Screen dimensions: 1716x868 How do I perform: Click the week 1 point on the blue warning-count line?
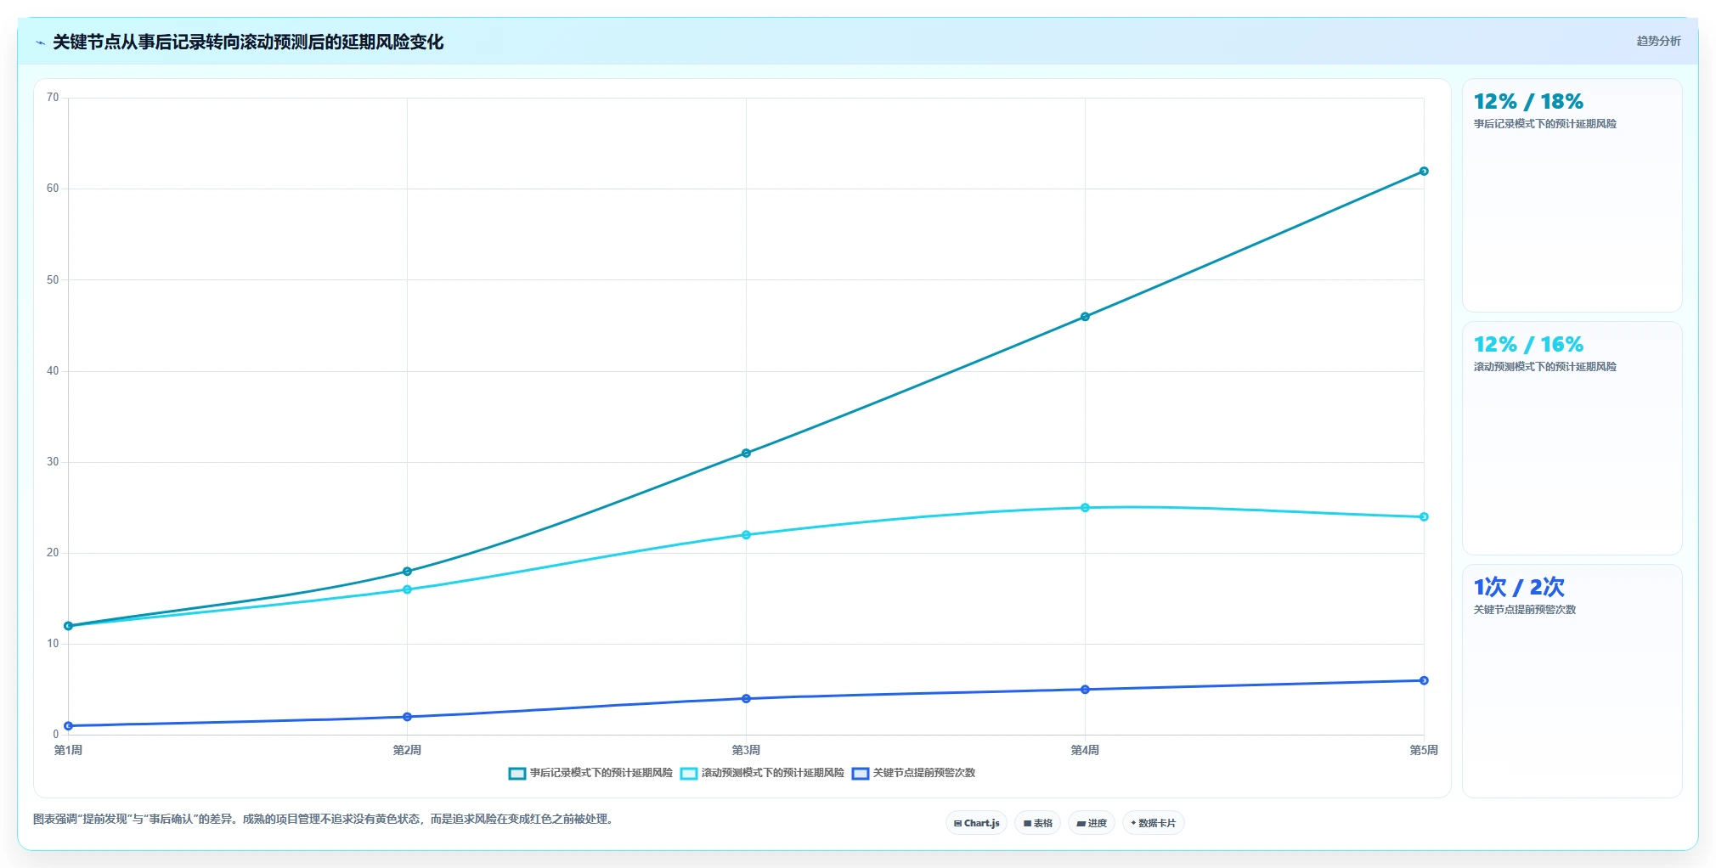click(68, 726)
